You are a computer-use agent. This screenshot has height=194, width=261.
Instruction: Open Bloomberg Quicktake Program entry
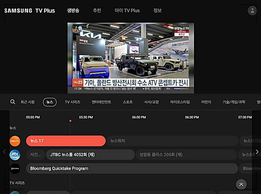(132, 168)
